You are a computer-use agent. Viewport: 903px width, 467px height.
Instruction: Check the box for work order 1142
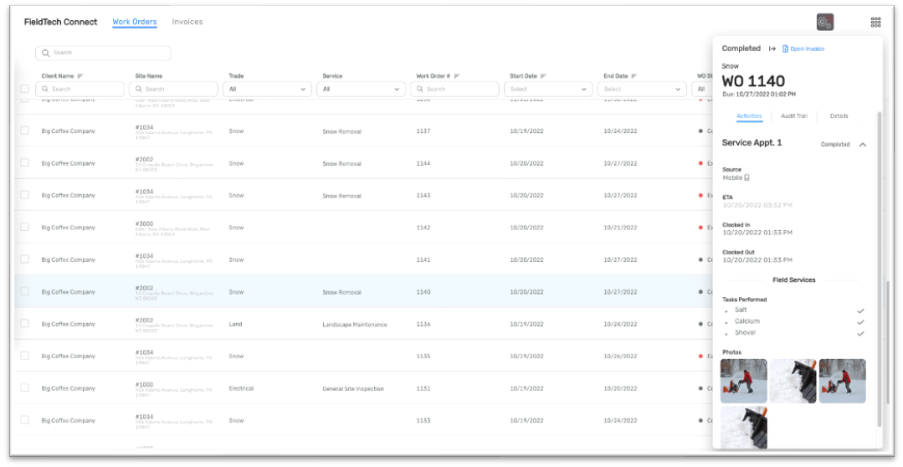(x=24, y=227)
